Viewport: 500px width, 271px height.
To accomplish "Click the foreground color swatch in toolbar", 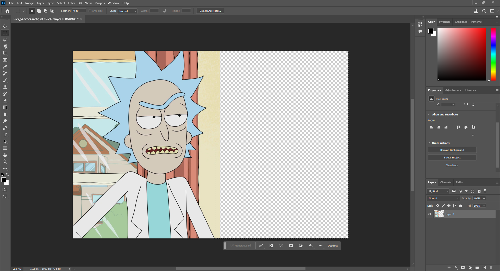I will (4, 180).
